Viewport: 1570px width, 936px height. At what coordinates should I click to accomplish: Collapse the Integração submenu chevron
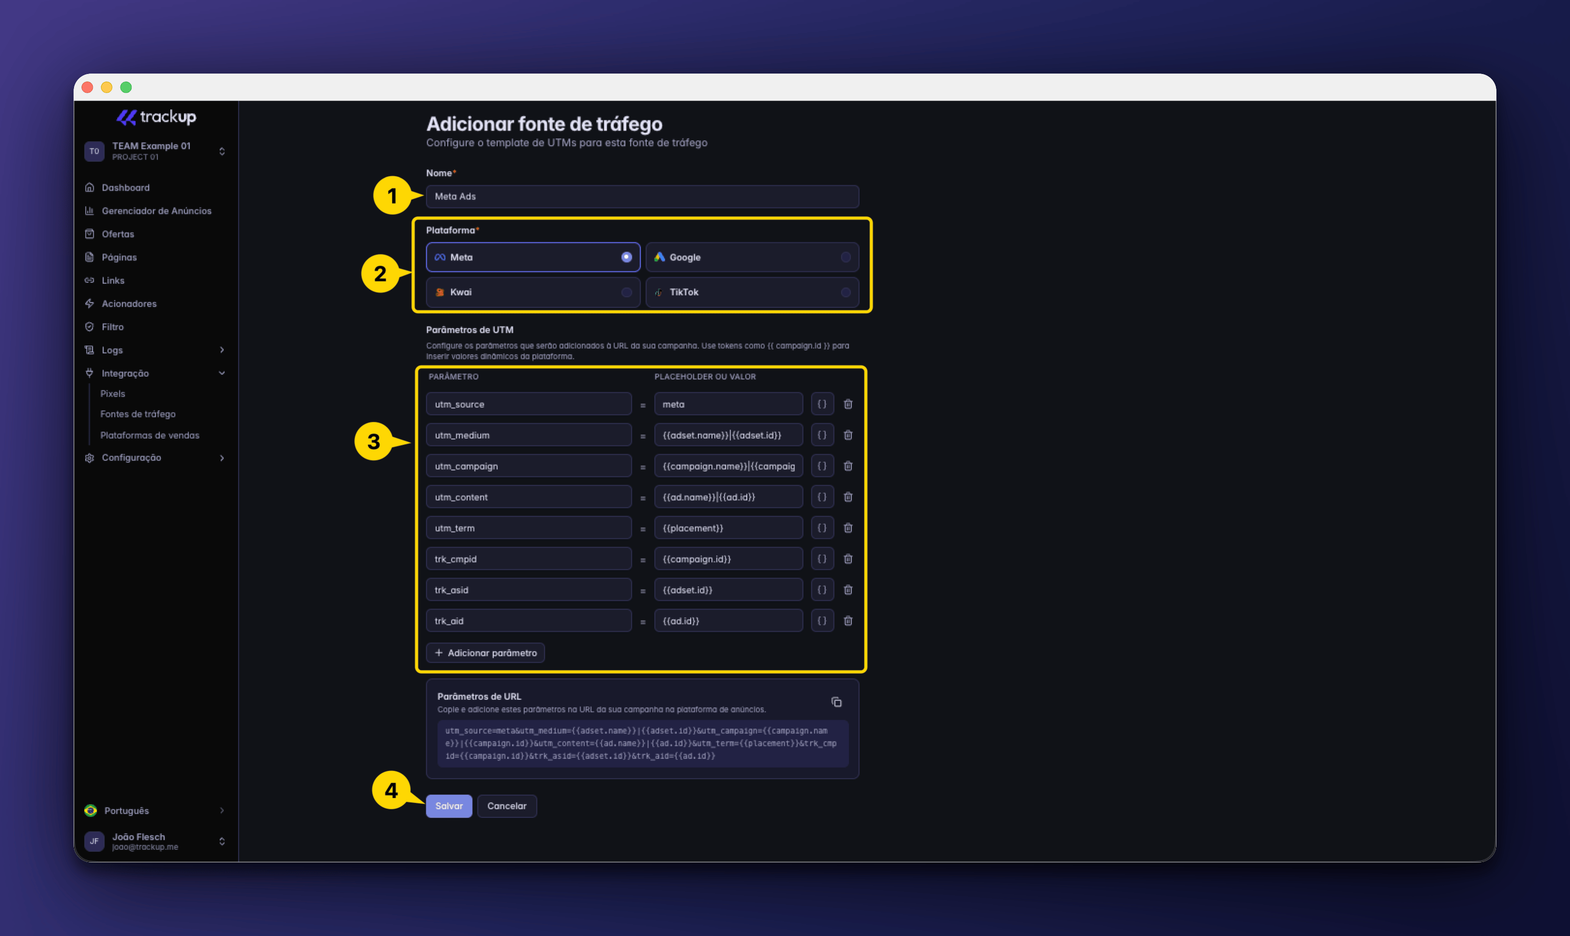(x=222, y=373)
